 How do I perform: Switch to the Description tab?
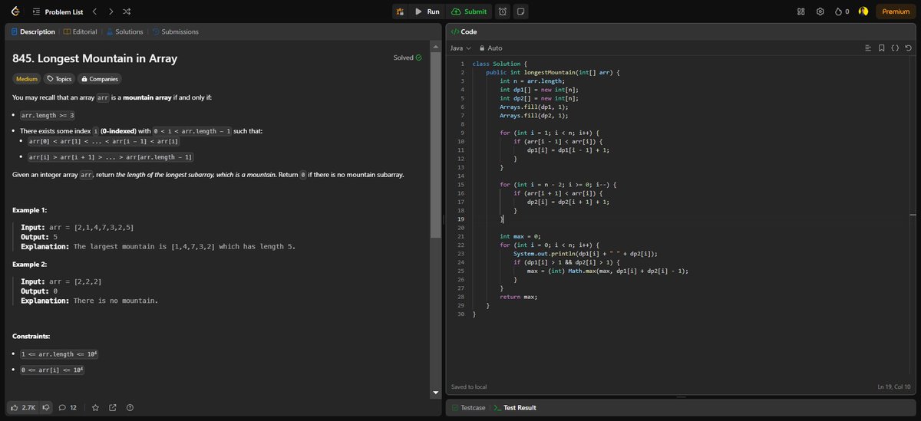pos(33,31)
